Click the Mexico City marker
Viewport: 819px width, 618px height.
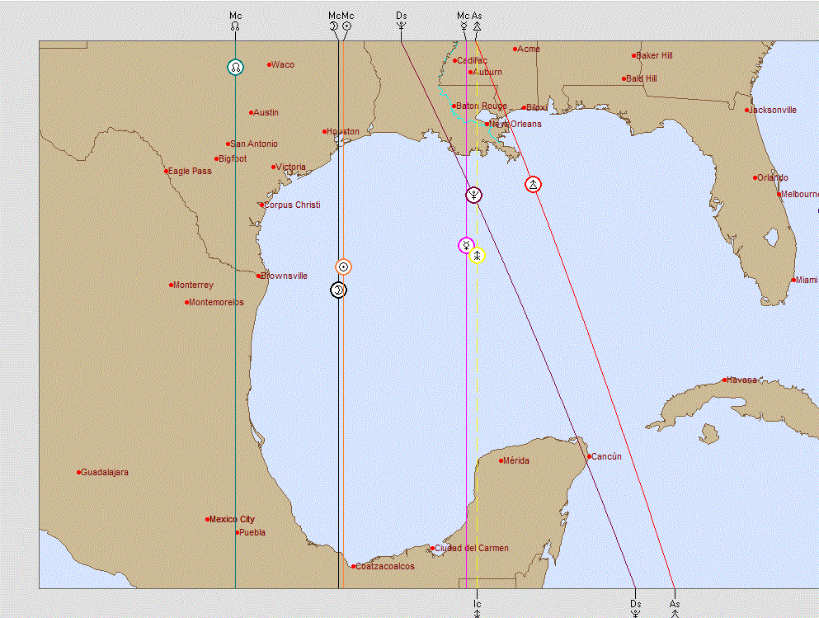coord(208,520)
